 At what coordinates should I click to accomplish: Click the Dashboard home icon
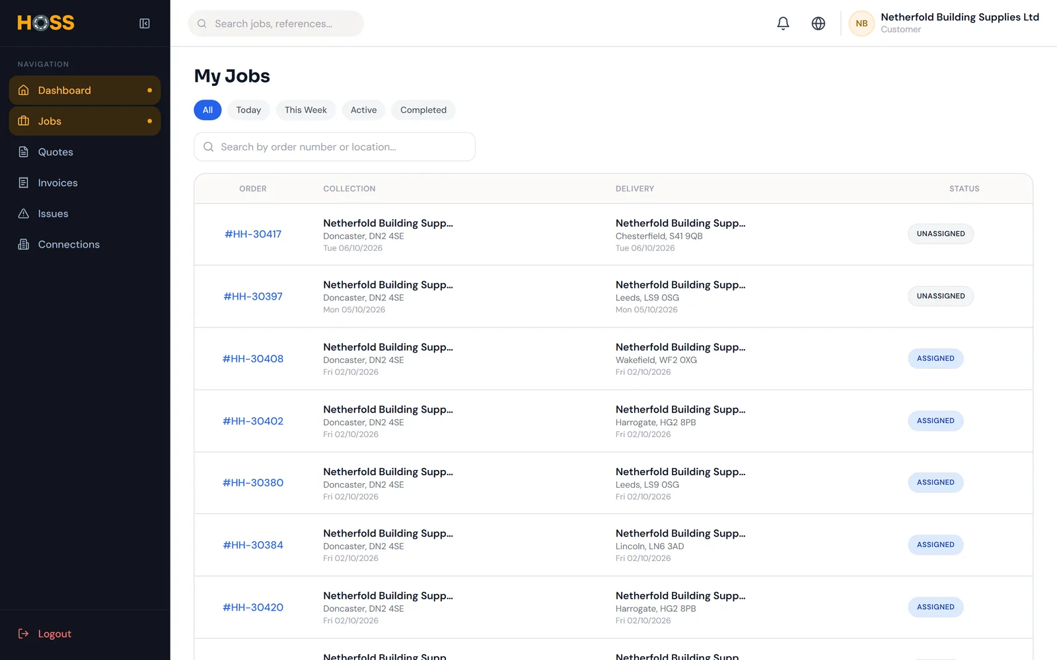coord(24,90)
